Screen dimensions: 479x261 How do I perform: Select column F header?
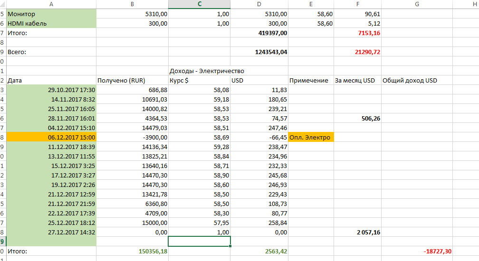point(357,4)
